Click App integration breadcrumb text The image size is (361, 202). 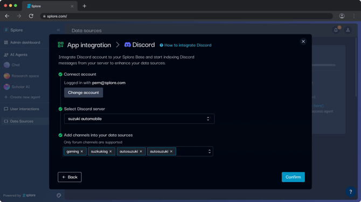[89, 45]
